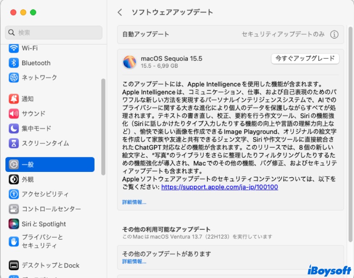Open 集中モード moon icon
354x278 pixels.
[14, 128]
